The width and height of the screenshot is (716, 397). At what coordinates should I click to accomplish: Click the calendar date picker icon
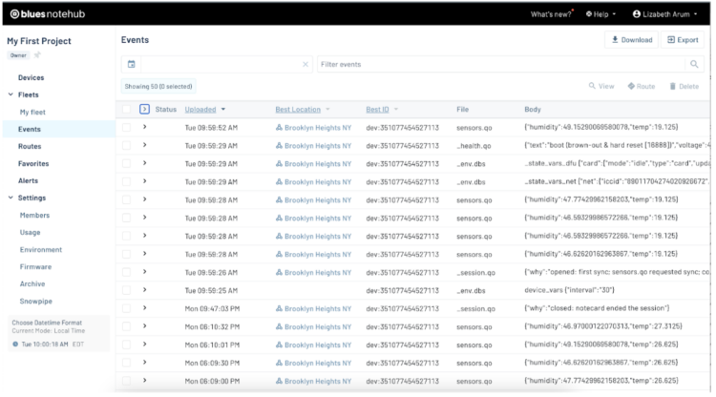(x=131, y=64)
